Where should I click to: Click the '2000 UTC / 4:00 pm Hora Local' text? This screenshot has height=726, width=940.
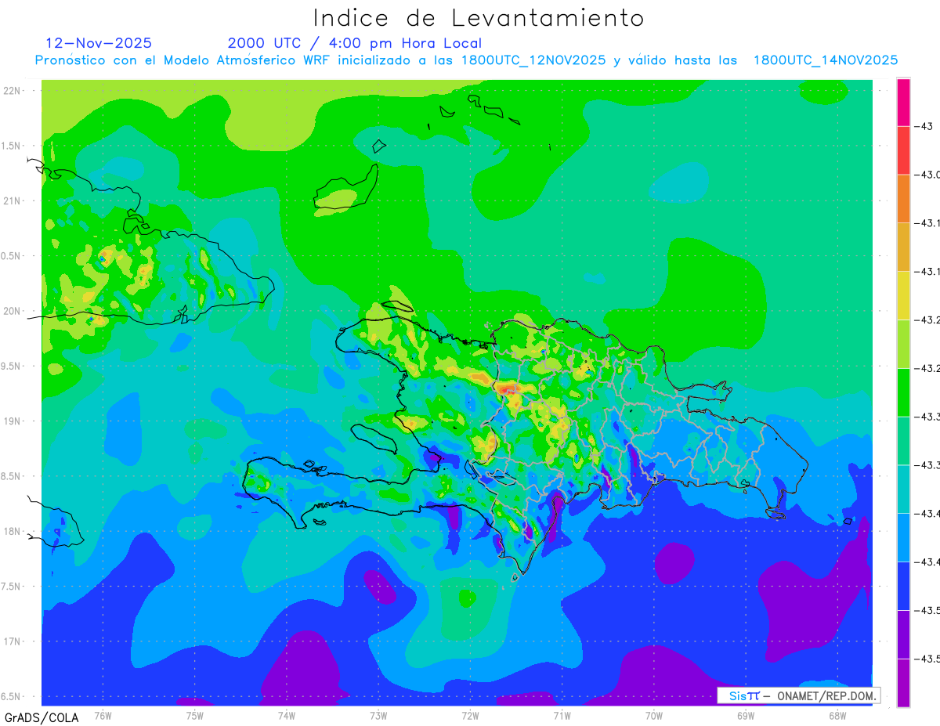click(355, 44)
